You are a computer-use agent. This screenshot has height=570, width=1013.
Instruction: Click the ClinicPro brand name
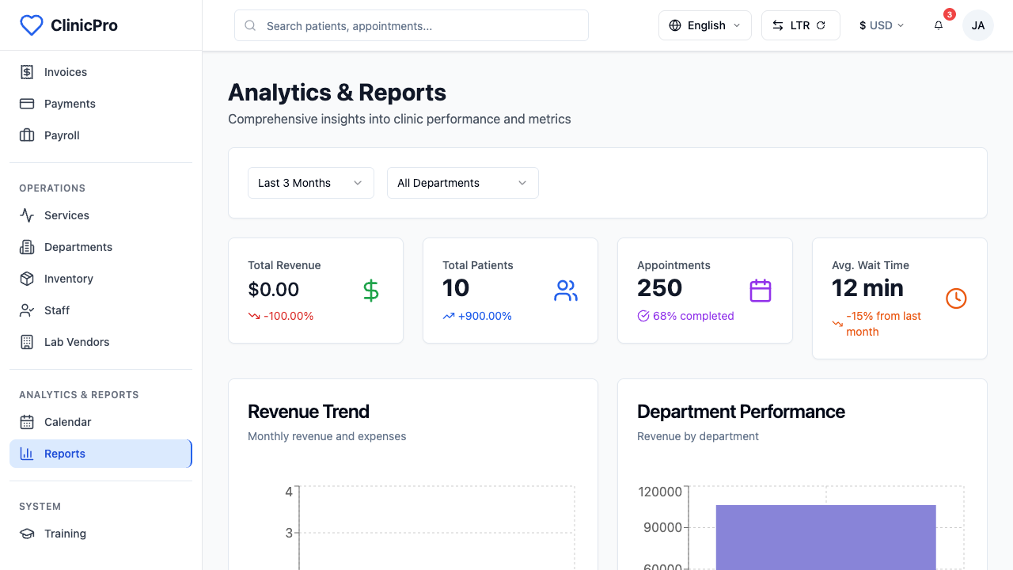pos(84,25)
